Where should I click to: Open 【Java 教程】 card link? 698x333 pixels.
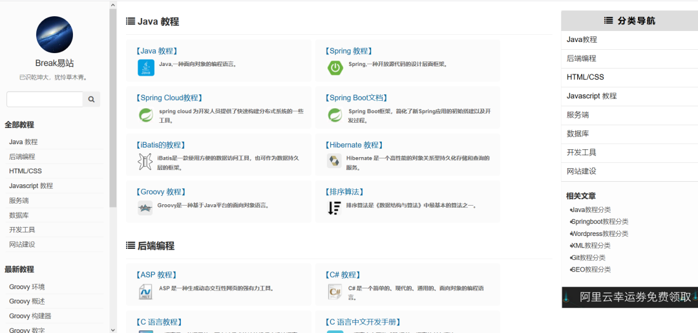[x=156, y=51]
